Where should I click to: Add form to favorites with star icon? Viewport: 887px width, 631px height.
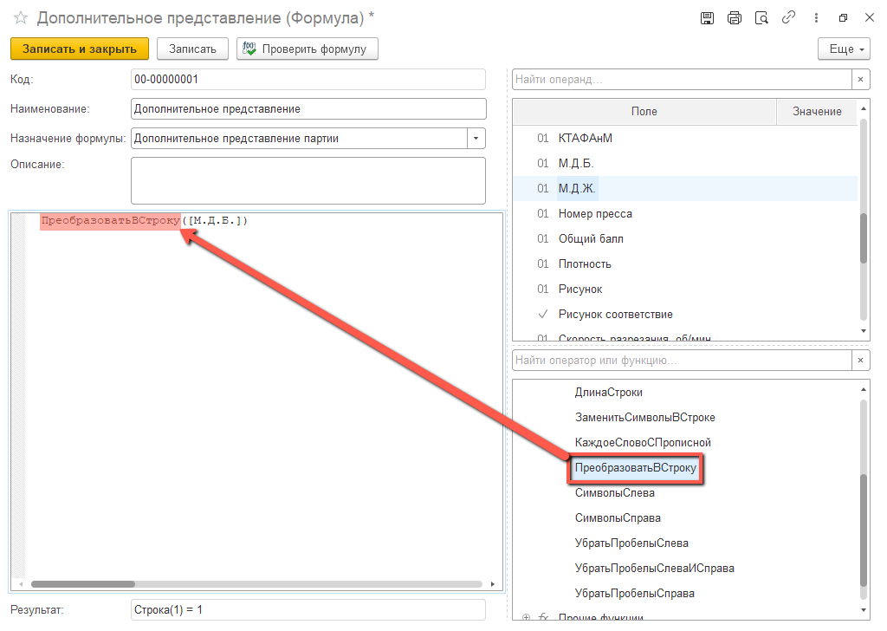(x=21, y=17)
